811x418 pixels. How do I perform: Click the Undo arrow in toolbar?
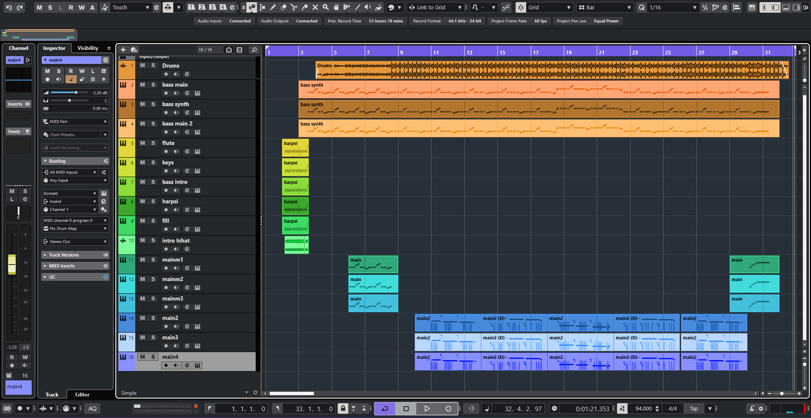coord(9,7)
